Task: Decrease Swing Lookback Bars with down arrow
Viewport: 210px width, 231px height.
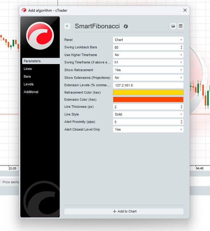Action: coord(181,48)
